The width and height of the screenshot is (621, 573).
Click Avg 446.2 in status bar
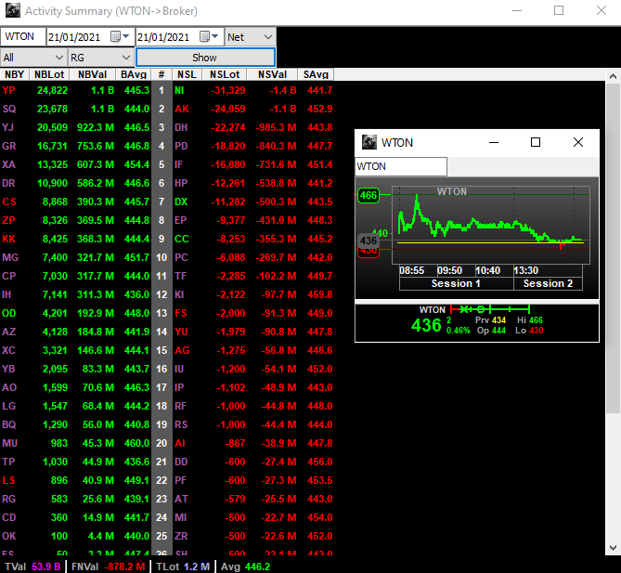[246, 566]
